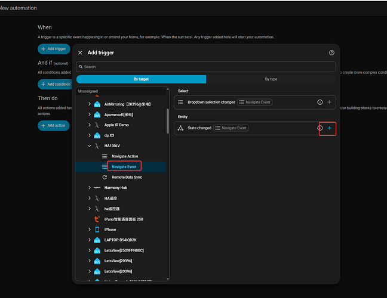Add the State changed trigger

pyautogui.click(x=329, y=128)
